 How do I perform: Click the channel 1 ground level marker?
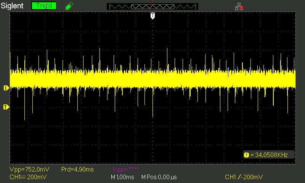coord(6,88)
